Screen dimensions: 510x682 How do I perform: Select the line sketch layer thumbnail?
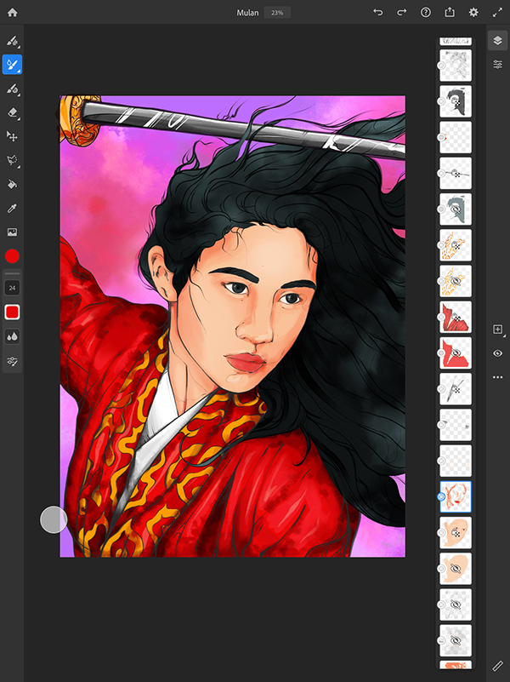point(456,66)
